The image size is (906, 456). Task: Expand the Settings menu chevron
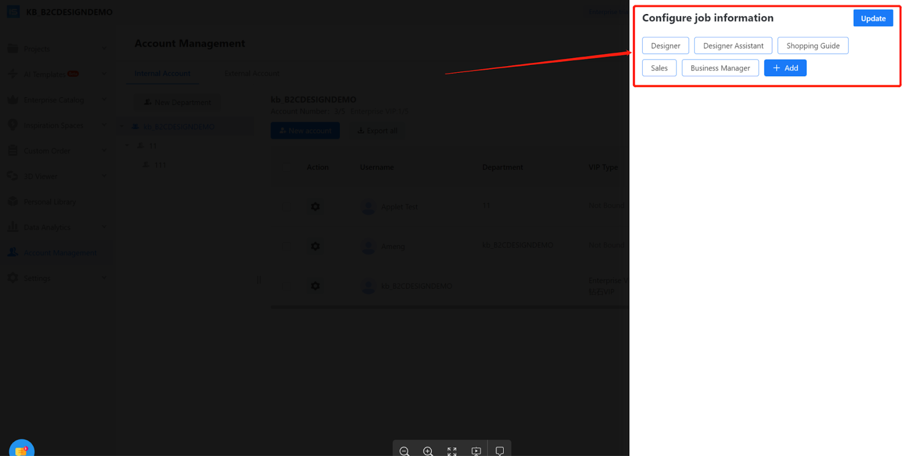pyautogui.click(x=104, y=277)
